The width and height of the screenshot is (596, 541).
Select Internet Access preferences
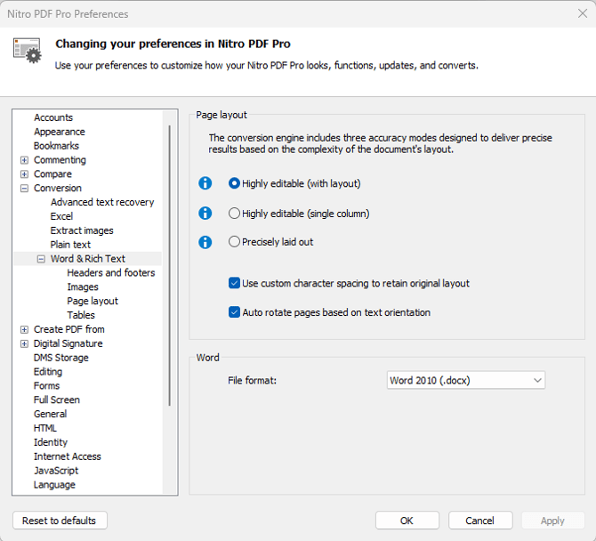pyautogui.click(x=68, y=456)
